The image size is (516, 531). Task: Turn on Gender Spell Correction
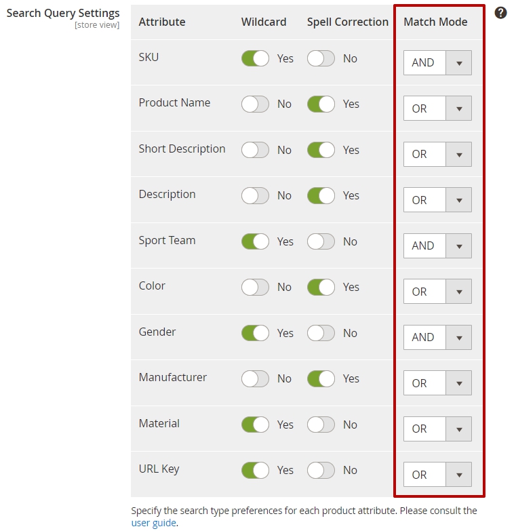click(x=321, y=333)
